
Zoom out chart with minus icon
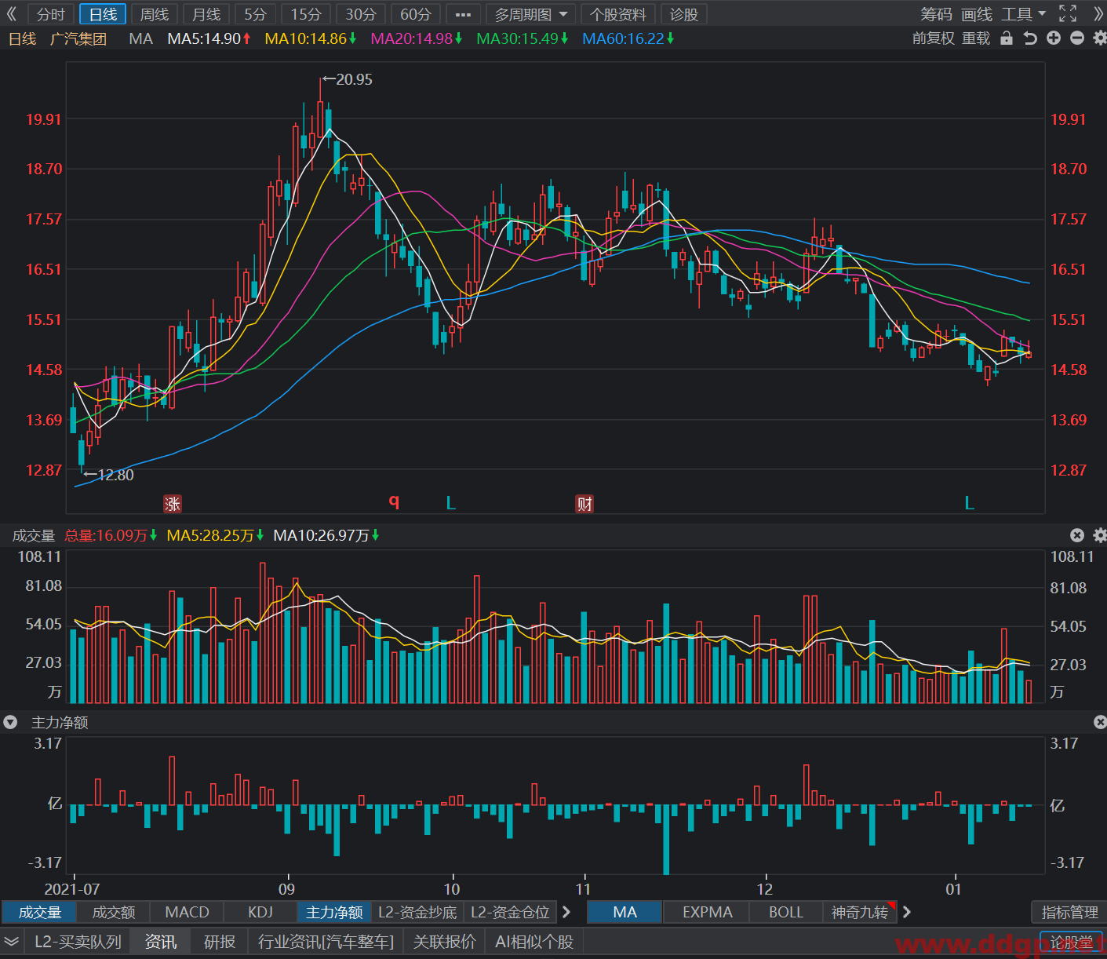1077,38
